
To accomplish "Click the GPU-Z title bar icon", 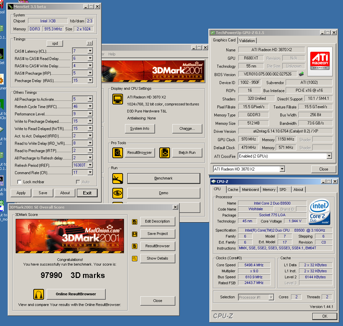I will pos(213,33).
